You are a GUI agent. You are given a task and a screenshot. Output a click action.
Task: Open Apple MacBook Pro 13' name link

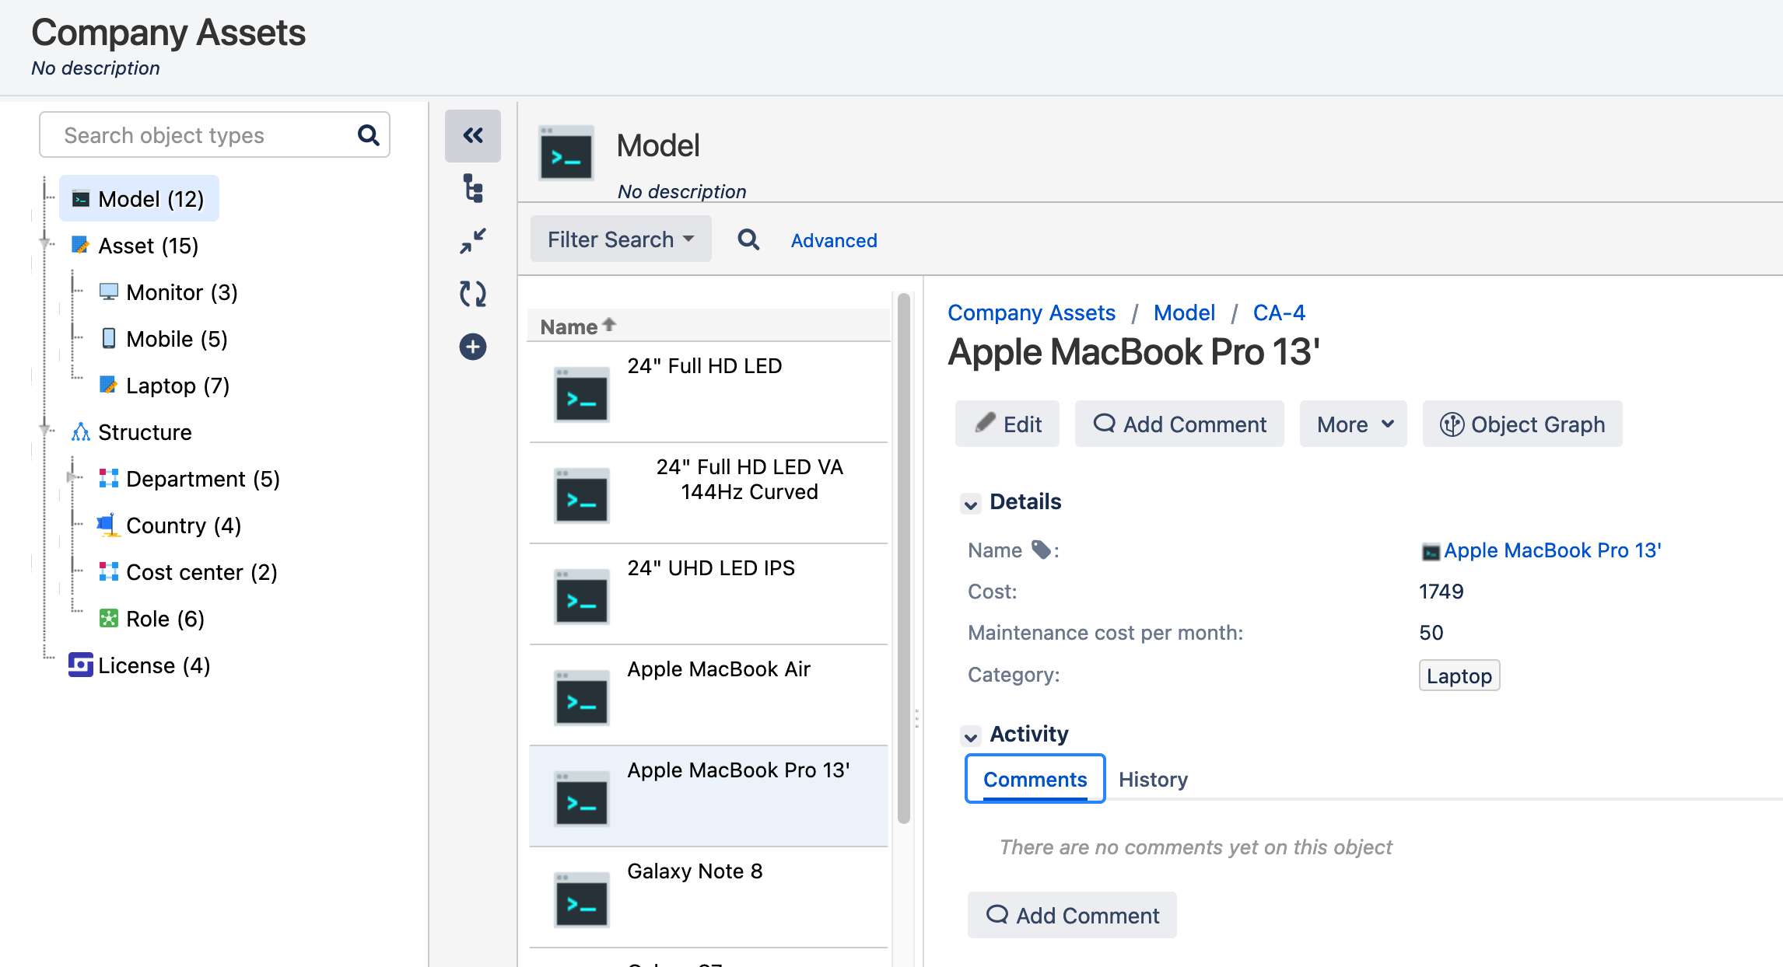1552,550
